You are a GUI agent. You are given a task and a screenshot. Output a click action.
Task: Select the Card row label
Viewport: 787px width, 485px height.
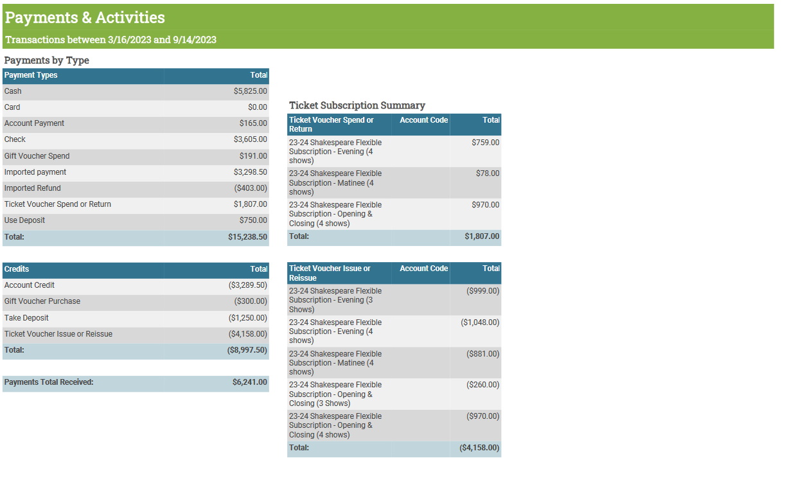click(12, 107)
